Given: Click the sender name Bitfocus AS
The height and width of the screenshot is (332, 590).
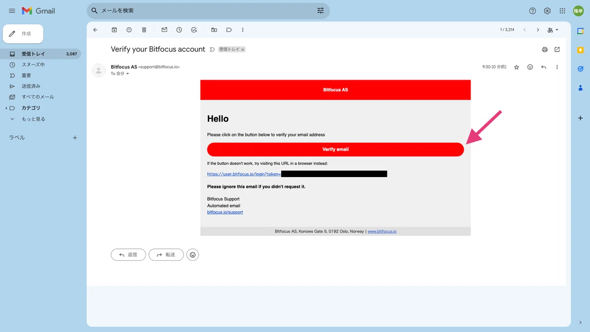Looking at the screenshot, I should 124,67.
